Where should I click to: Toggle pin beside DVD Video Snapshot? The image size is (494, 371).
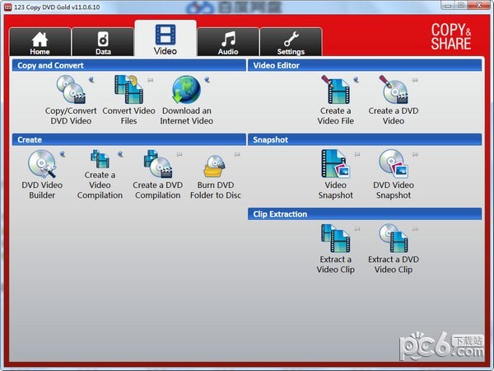click(415, 154)
